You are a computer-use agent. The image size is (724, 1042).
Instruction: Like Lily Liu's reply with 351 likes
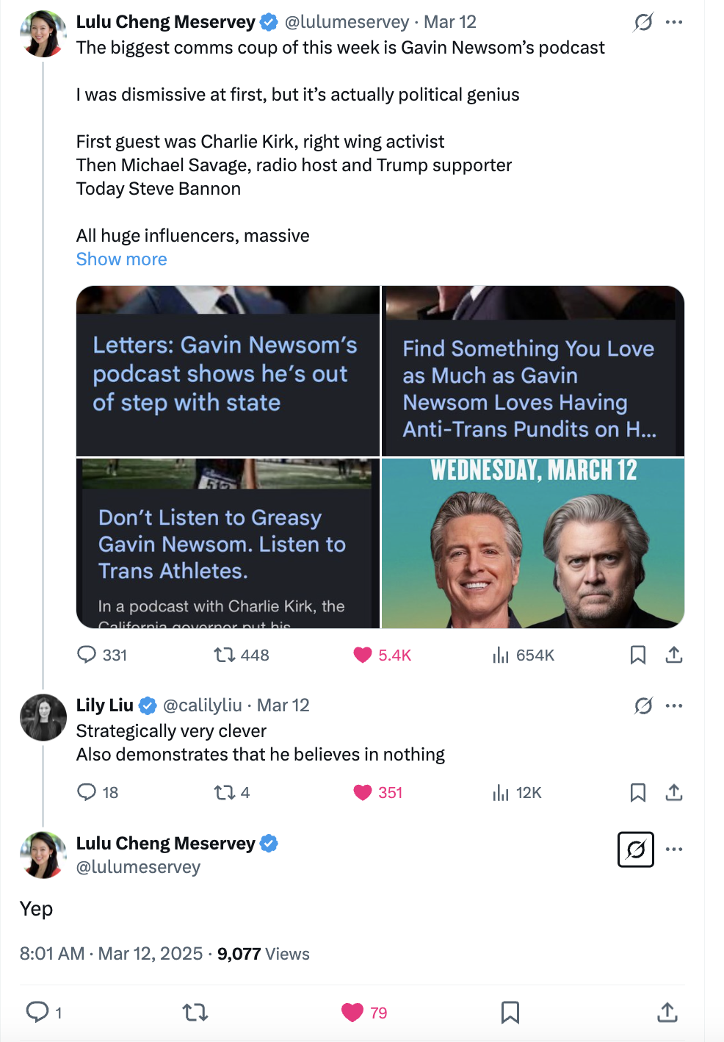pyautogui.click(x=363, y=792)
